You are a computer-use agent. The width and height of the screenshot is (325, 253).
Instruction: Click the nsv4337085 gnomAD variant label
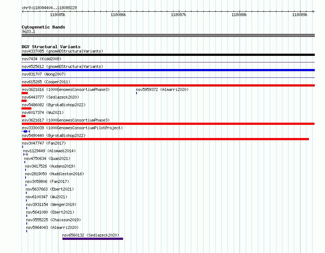(x=62, y=51)
